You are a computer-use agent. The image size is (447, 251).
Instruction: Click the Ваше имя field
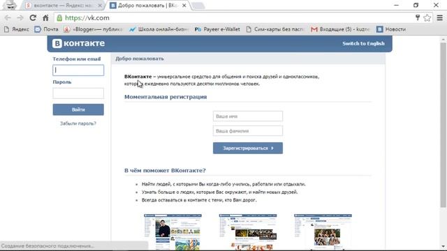[x=248, y=116]
